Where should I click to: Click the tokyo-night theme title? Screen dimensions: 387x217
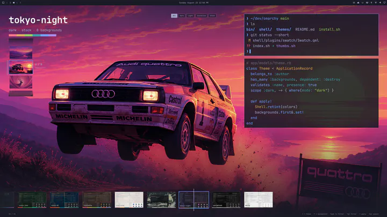(38, 20)
